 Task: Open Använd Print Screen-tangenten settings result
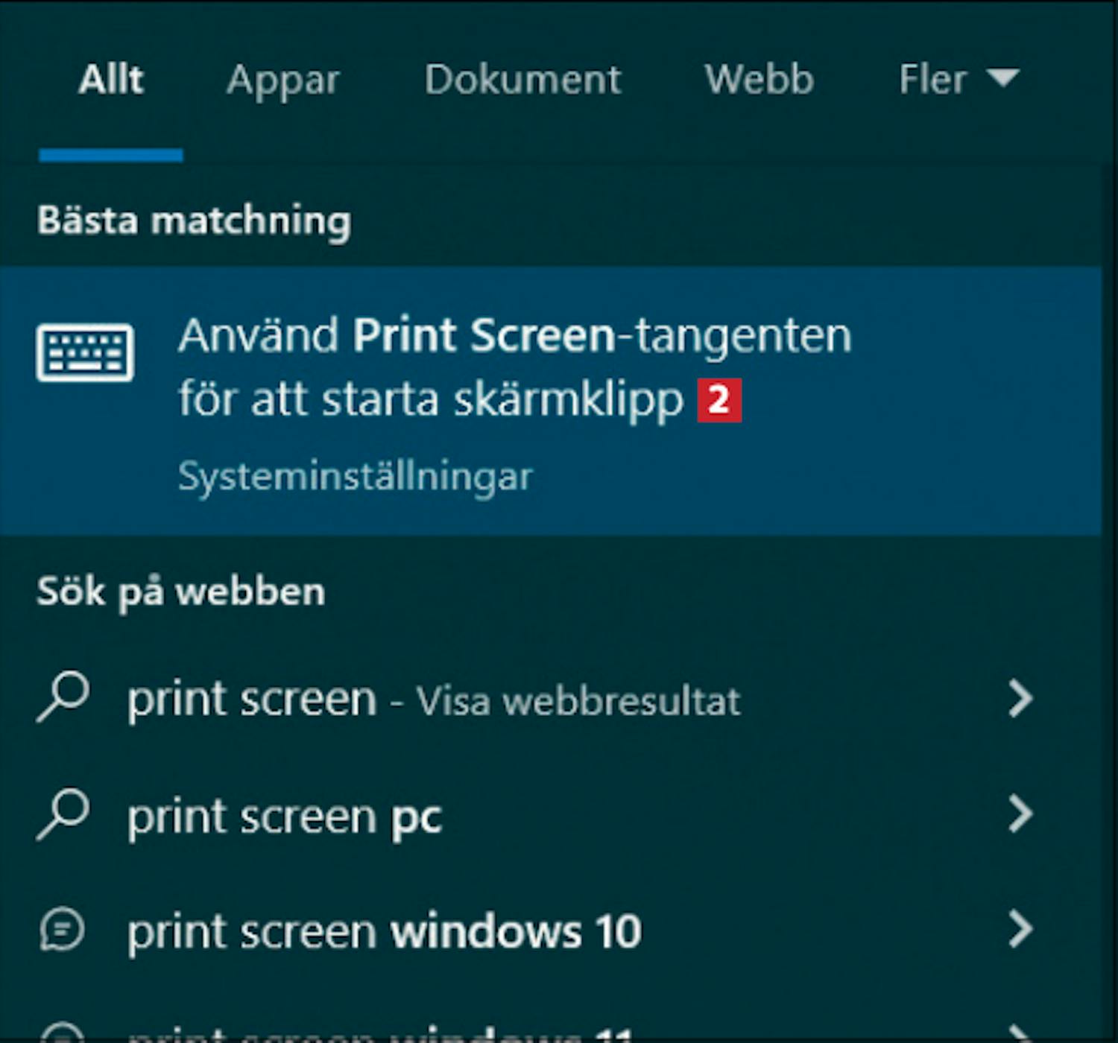(551, 401)
